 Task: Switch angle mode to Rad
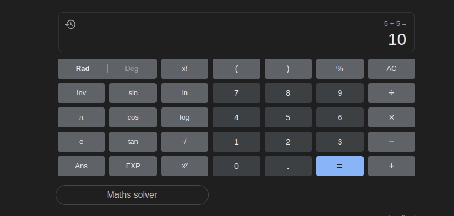click(83, 69)
